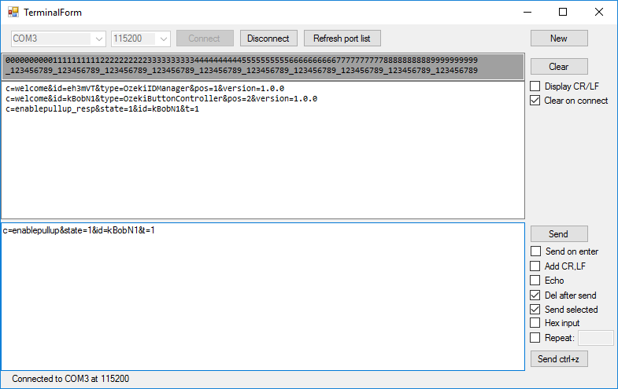This screenshot has height=389, width=618.
Task: Uncheck Send selected checkbox
Action: [x=535, y=309]
